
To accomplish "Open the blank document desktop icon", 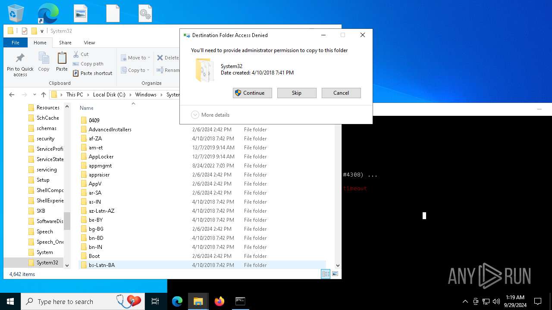I will 113,13.
